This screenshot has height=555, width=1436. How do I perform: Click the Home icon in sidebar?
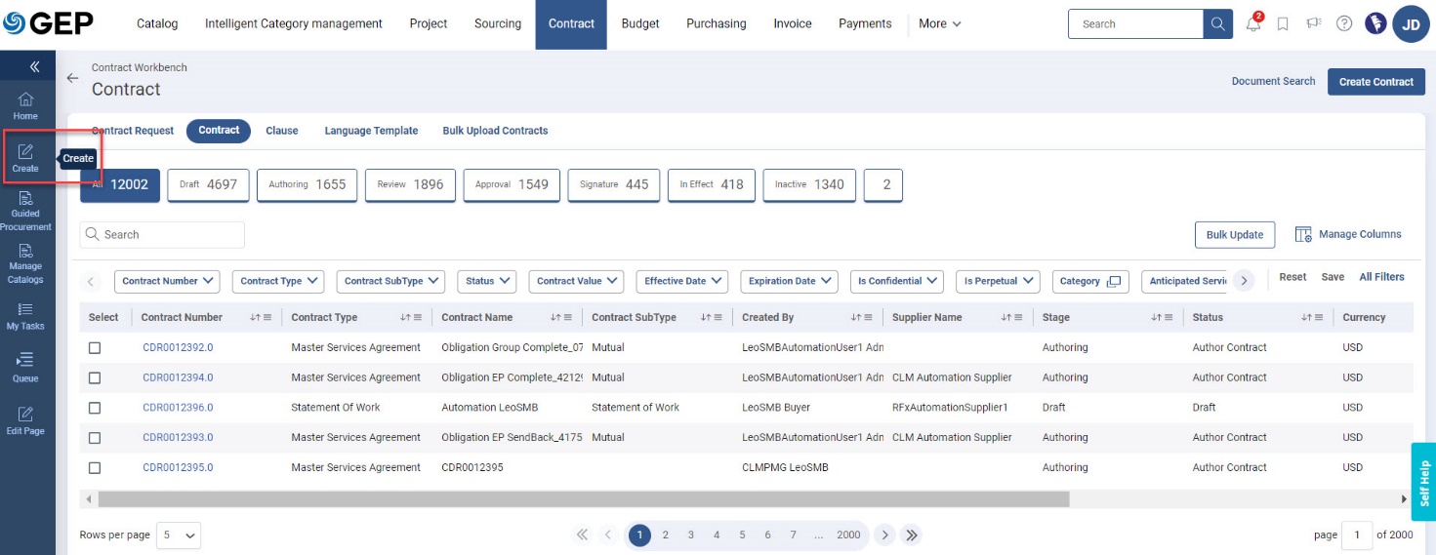tap(25, 105)
